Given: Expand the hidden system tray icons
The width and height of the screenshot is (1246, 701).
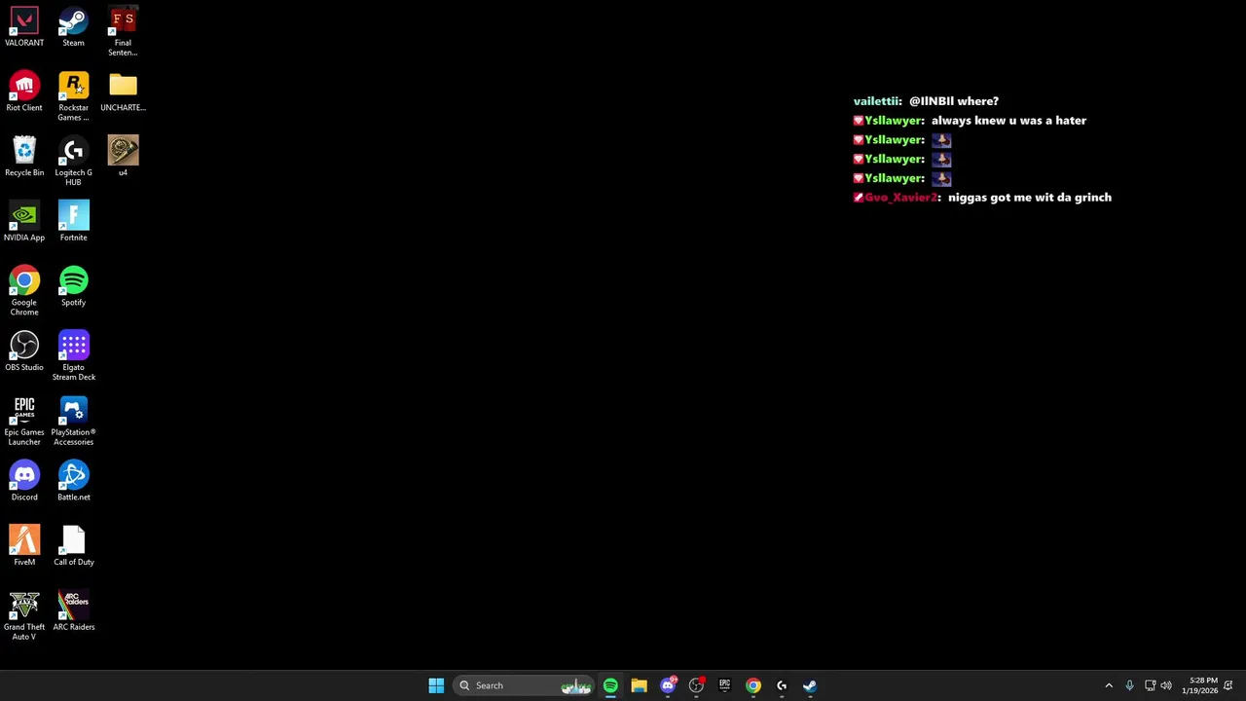Looking at the screenshot, I should [1109, 685].
